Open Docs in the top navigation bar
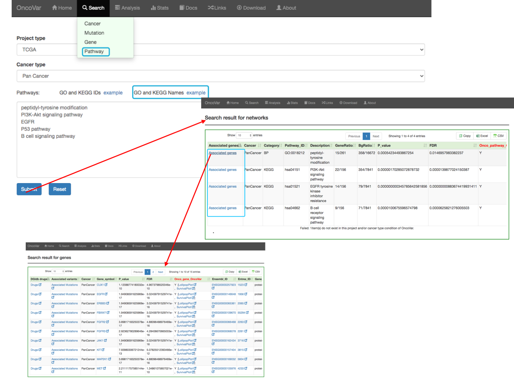The height and width of the screenshot is (385, 514). click(188, 8)
